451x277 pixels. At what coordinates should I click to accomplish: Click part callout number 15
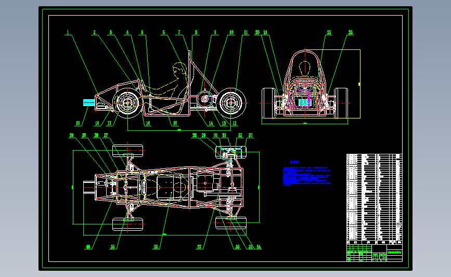175,123
